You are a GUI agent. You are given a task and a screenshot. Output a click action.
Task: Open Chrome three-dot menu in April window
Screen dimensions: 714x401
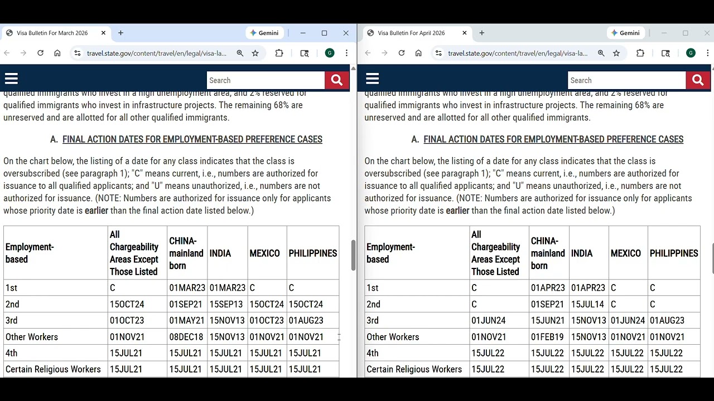[707, 53]
